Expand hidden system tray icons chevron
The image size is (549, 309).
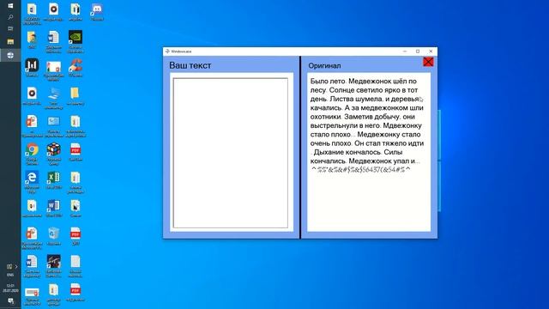[16, 267]
